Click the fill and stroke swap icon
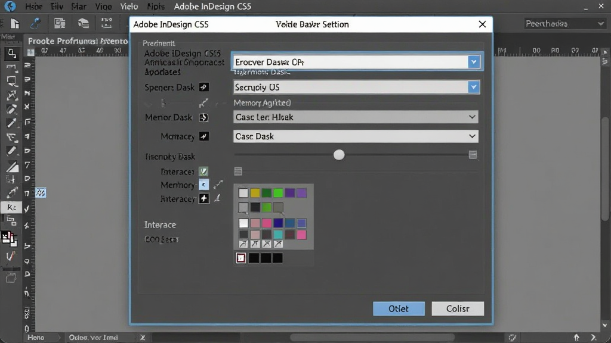 [9, 238]
